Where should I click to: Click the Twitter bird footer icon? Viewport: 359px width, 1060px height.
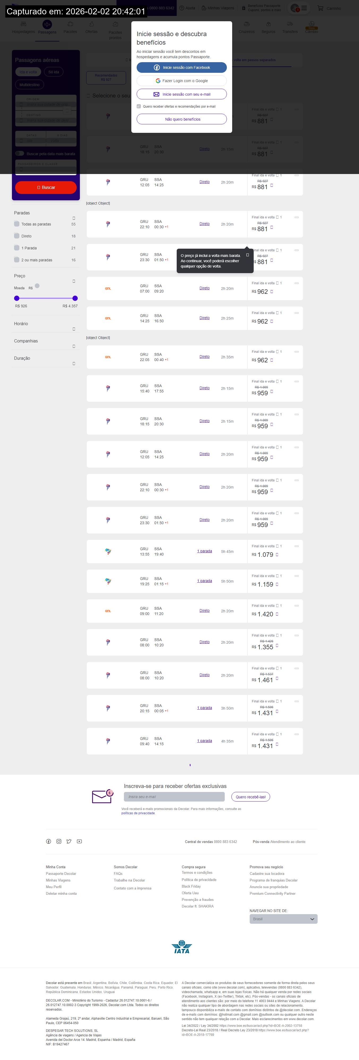pyautogui.click(x=69, y=842)
